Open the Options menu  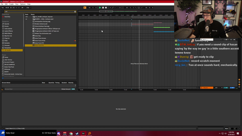[23, 4]
